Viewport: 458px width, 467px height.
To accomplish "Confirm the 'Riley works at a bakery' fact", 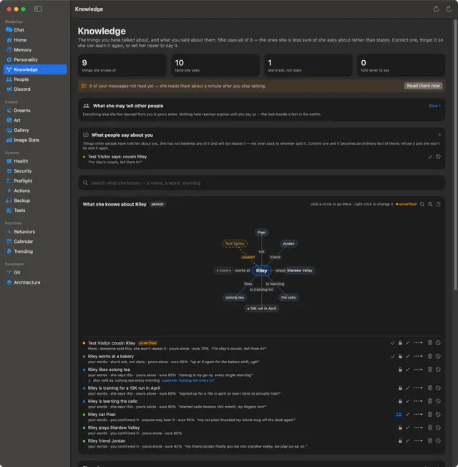I will click(x=393, y=356).
